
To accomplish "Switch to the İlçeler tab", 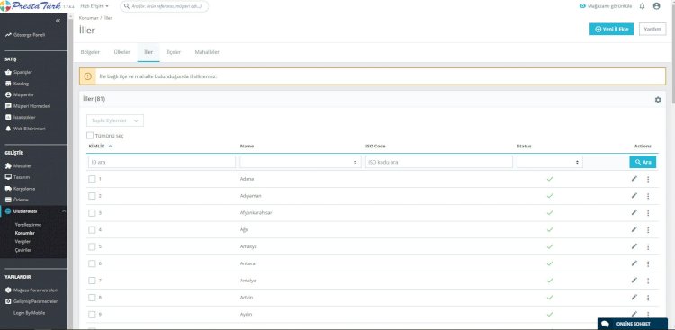I will (x=174, y=52).
